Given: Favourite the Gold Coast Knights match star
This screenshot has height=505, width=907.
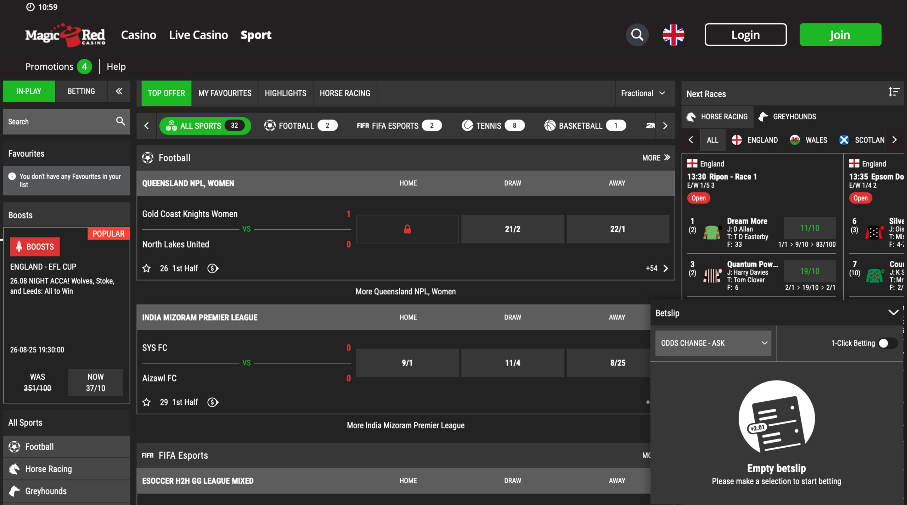Looking at the screenshot, I should 146,268.
